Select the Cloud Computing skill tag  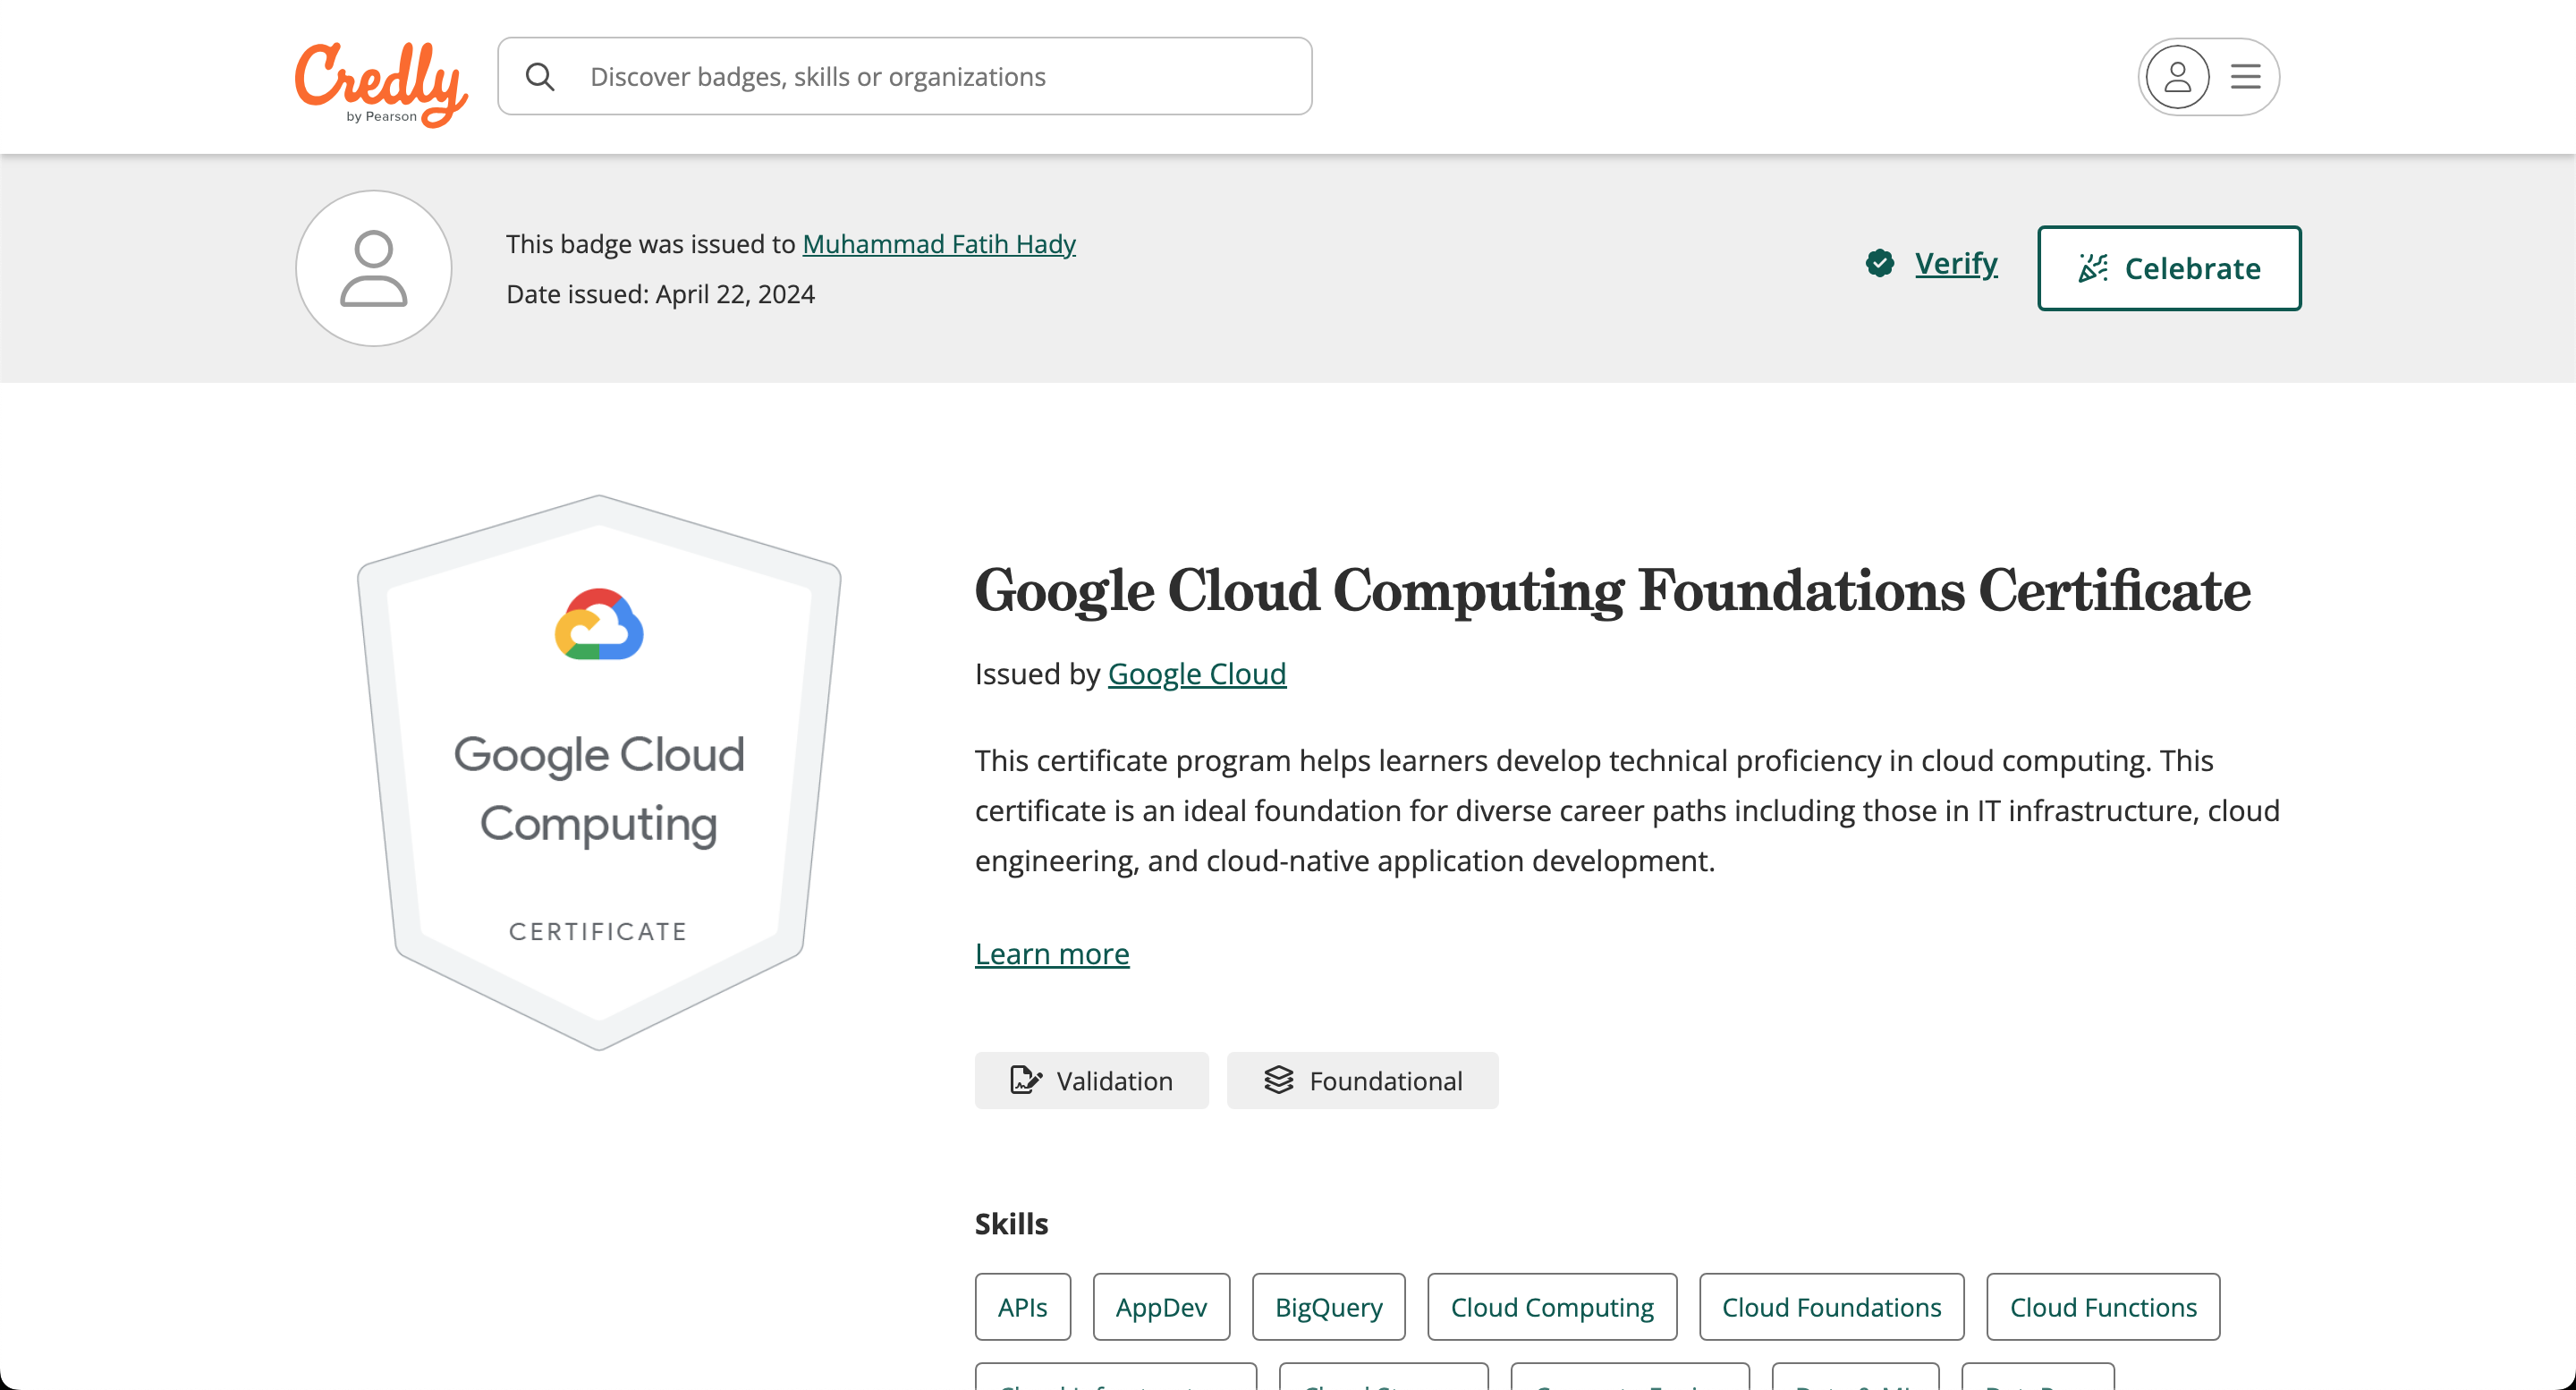[x=1551, y=1307]
